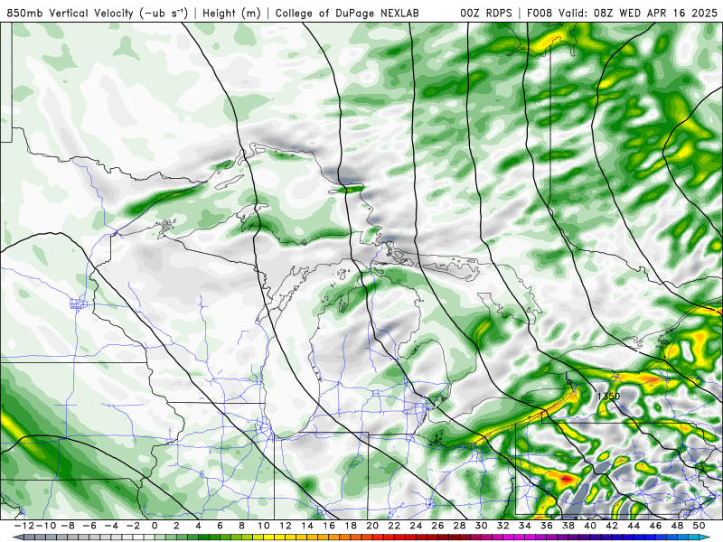Click the '26' color scale label
Image resolution: width=723 pixels, height=542 pixels.
pyautogui.click(x=437, y=526)
